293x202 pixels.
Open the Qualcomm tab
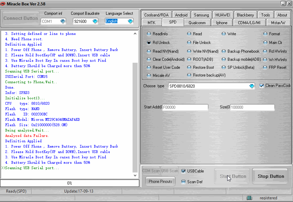point(197,23)
